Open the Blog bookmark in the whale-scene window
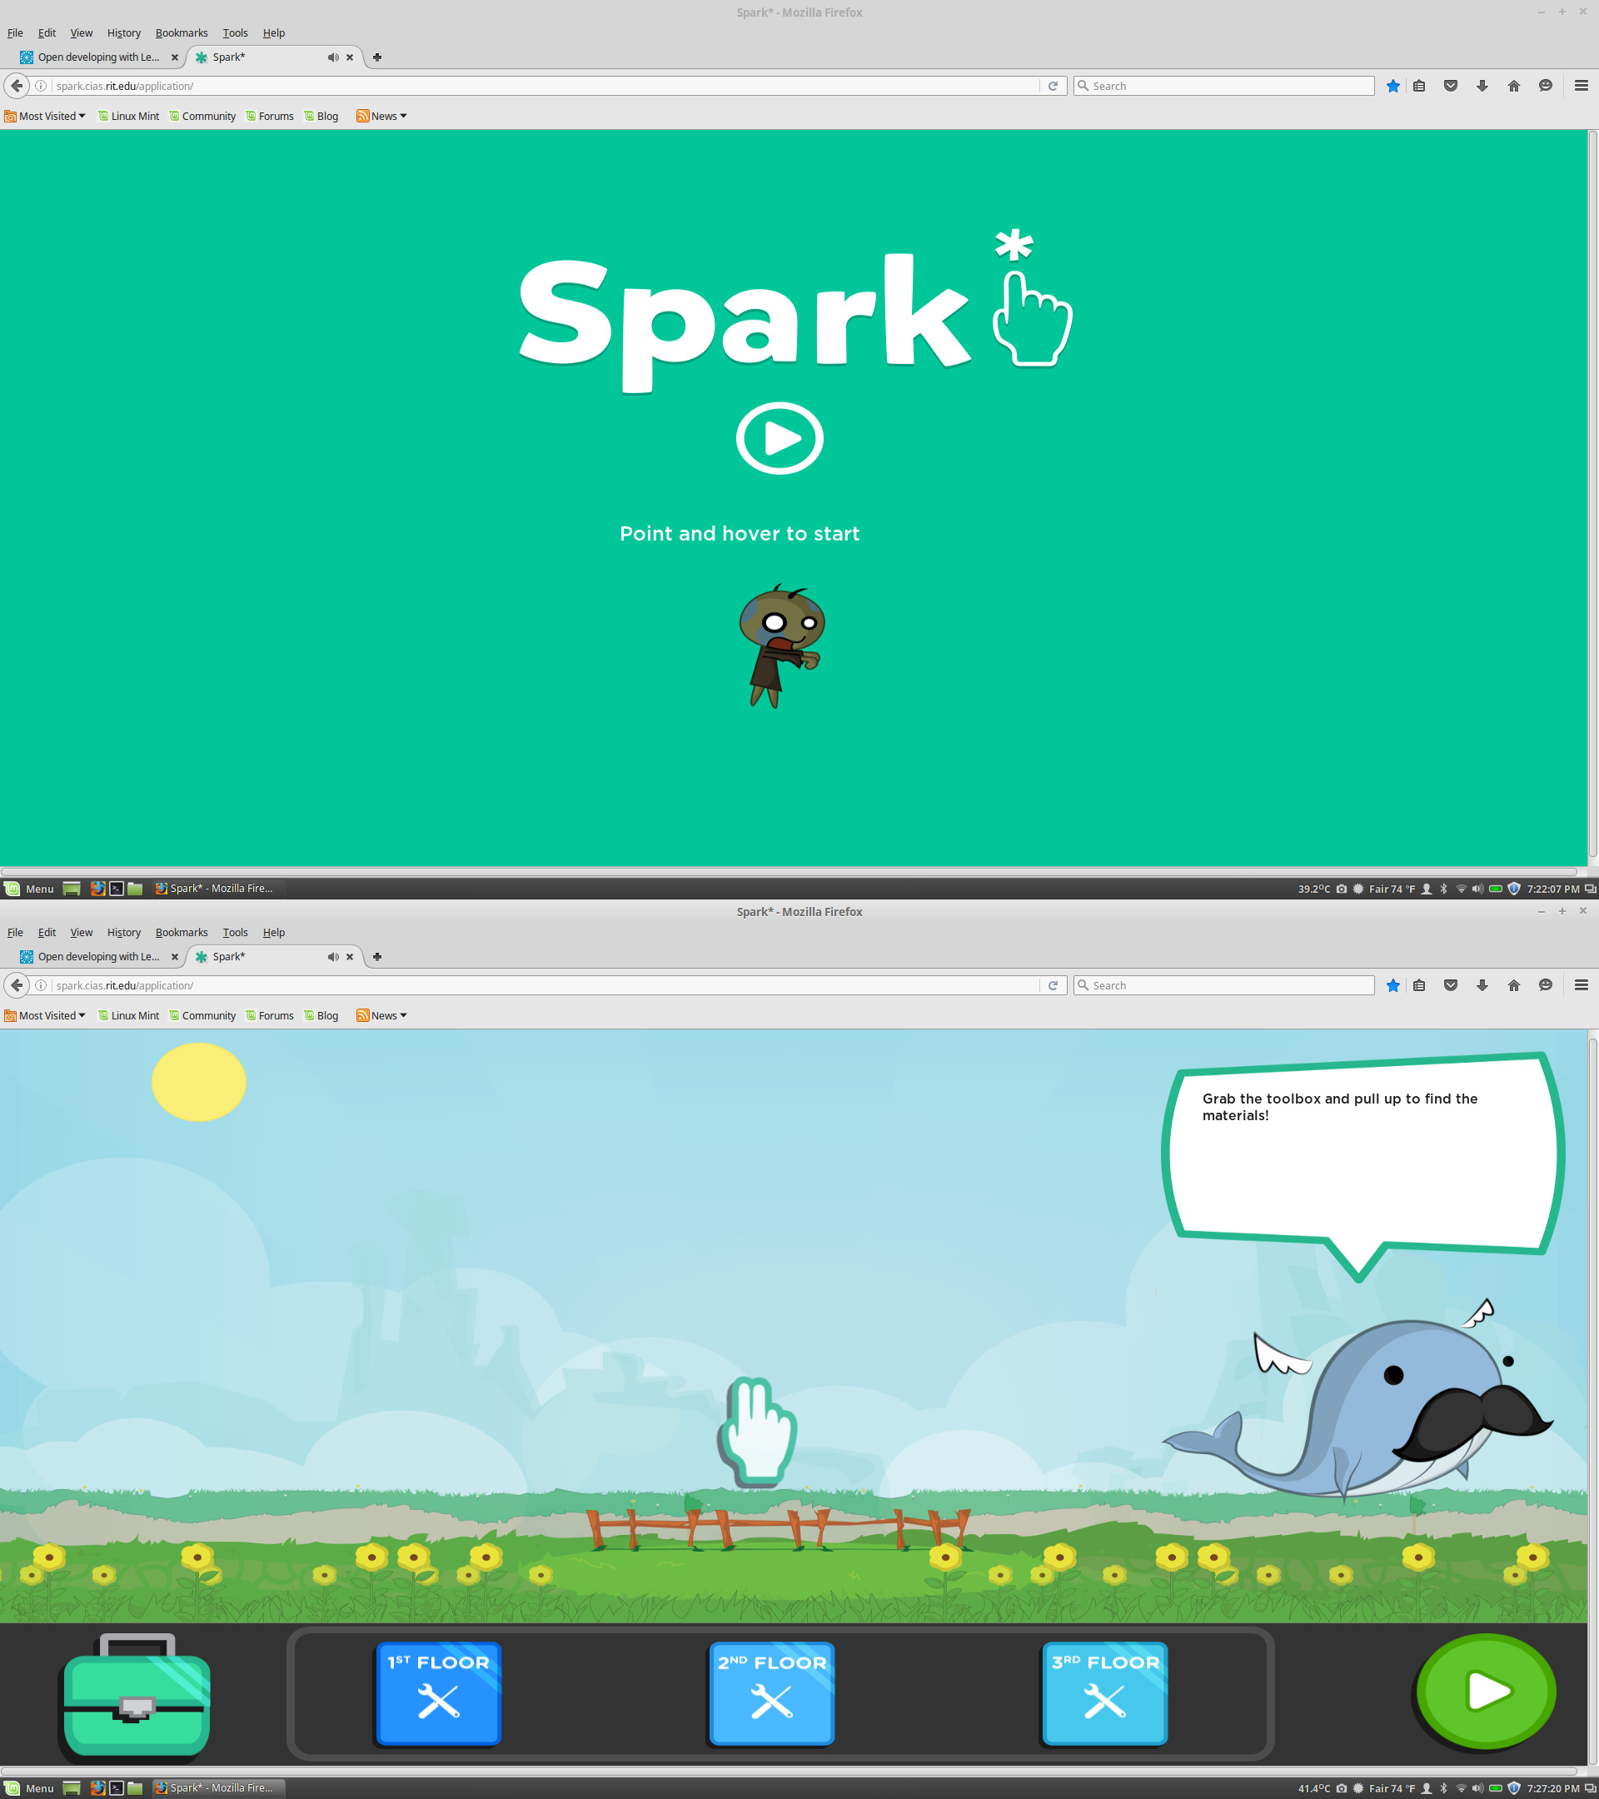Viewport: 1599px width, 1799px height. 321,1015
